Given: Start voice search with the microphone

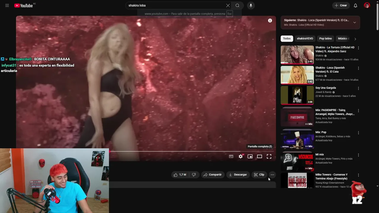Looking at the screenshot, I should point(251,6).
